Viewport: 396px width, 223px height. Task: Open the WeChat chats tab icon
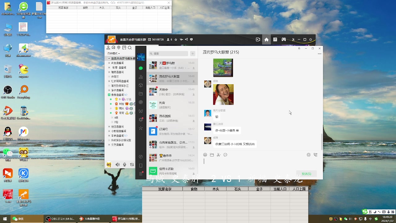(141, 68)
